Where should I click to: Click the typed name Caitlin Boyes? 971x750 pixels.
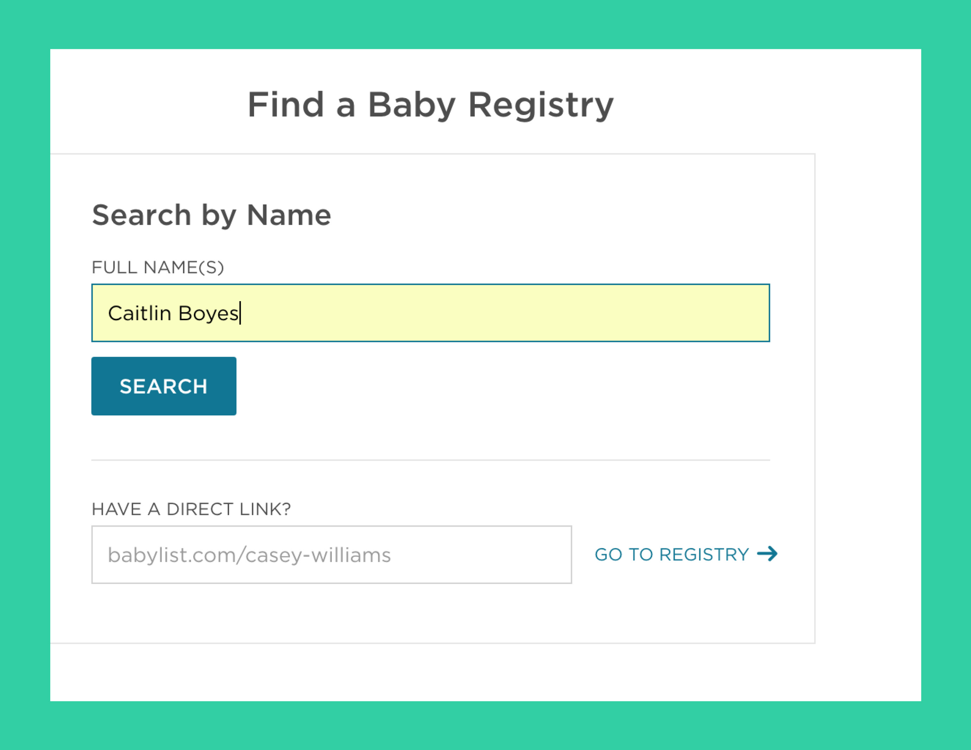point(174,313)
